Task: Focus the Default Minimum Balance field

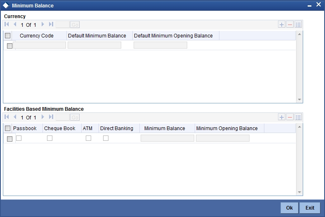Action: (x=94, y=45)
